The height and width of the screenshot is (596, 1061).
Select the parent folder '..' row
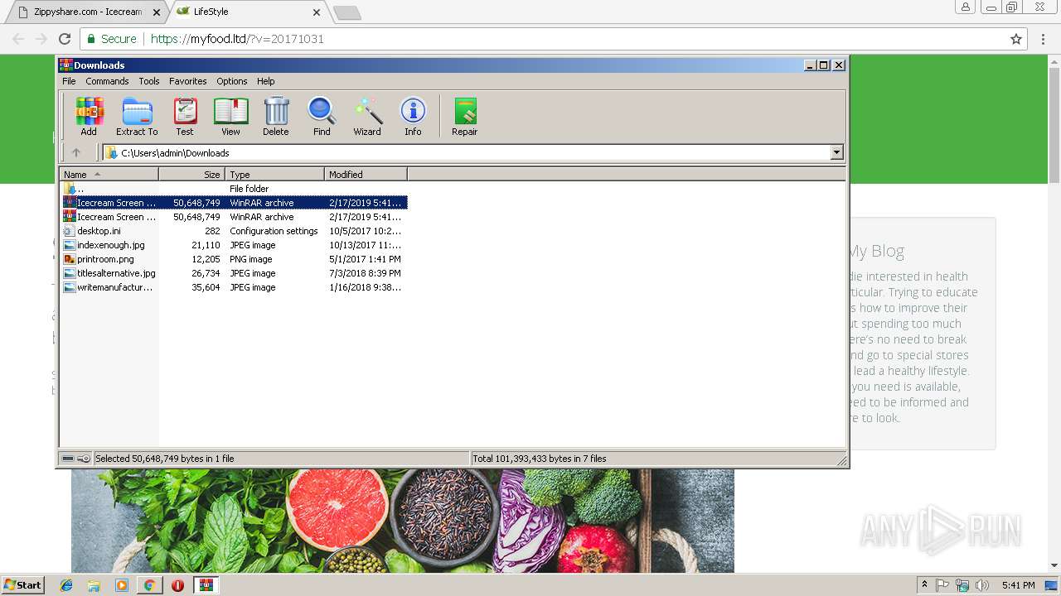[234, 189]
